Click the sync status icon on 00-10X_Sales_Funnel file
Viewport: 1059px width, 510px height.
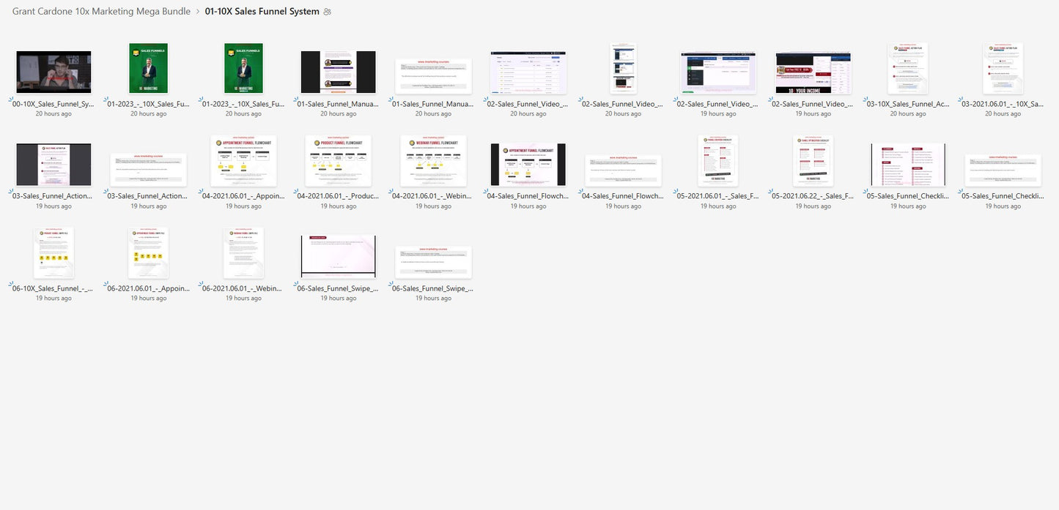(11, 99)
